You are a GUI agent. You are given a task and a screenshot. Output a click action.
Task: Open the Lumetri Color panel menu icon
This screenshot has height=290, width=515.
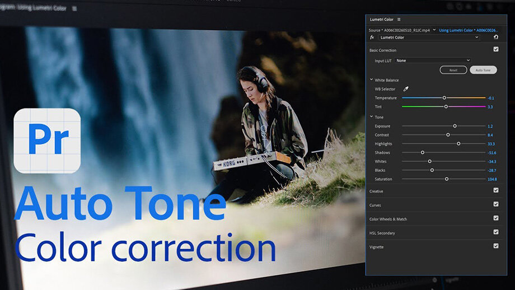click(x=399, y=20)
